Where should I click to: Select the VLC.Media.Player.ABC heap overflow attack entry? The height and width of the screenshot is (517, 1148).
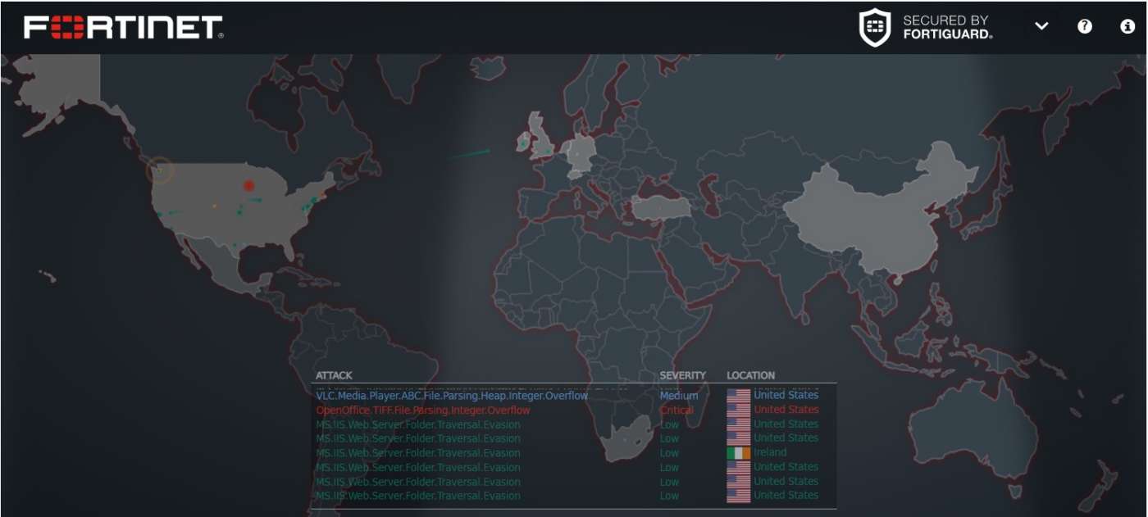pyautogui.click(x=452, y=396)
